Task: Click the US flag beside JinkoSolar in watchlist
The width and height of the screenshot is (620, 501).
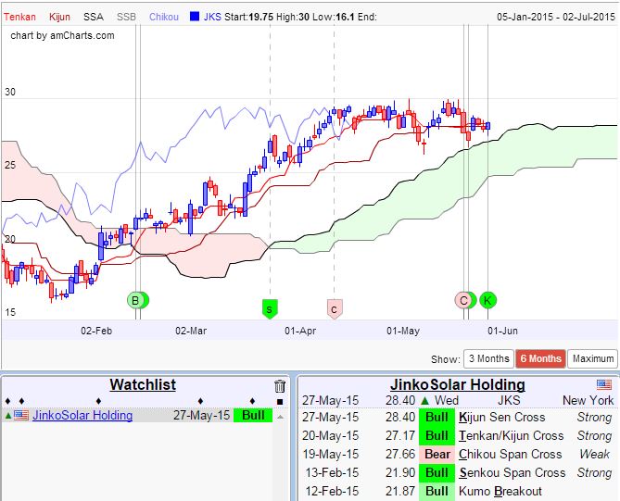Action: (21, 415)
